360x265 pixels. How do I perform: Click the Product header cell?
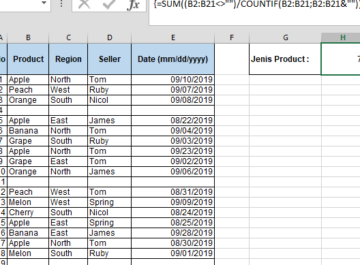[28, 59]
